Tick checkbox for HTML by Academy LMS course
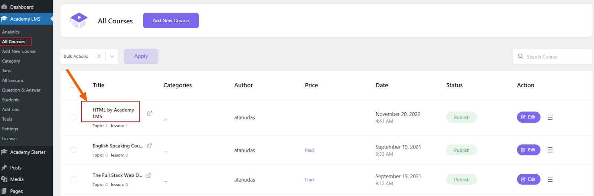 tap(74, 117)
